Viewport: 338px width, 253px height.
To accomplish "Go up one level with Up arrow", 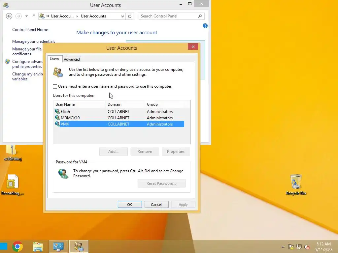I will (34, 16).
